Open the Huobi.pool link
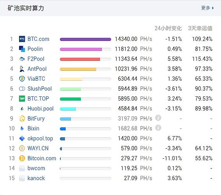This screenshot has height=195, width=221. tap(40, 109)
